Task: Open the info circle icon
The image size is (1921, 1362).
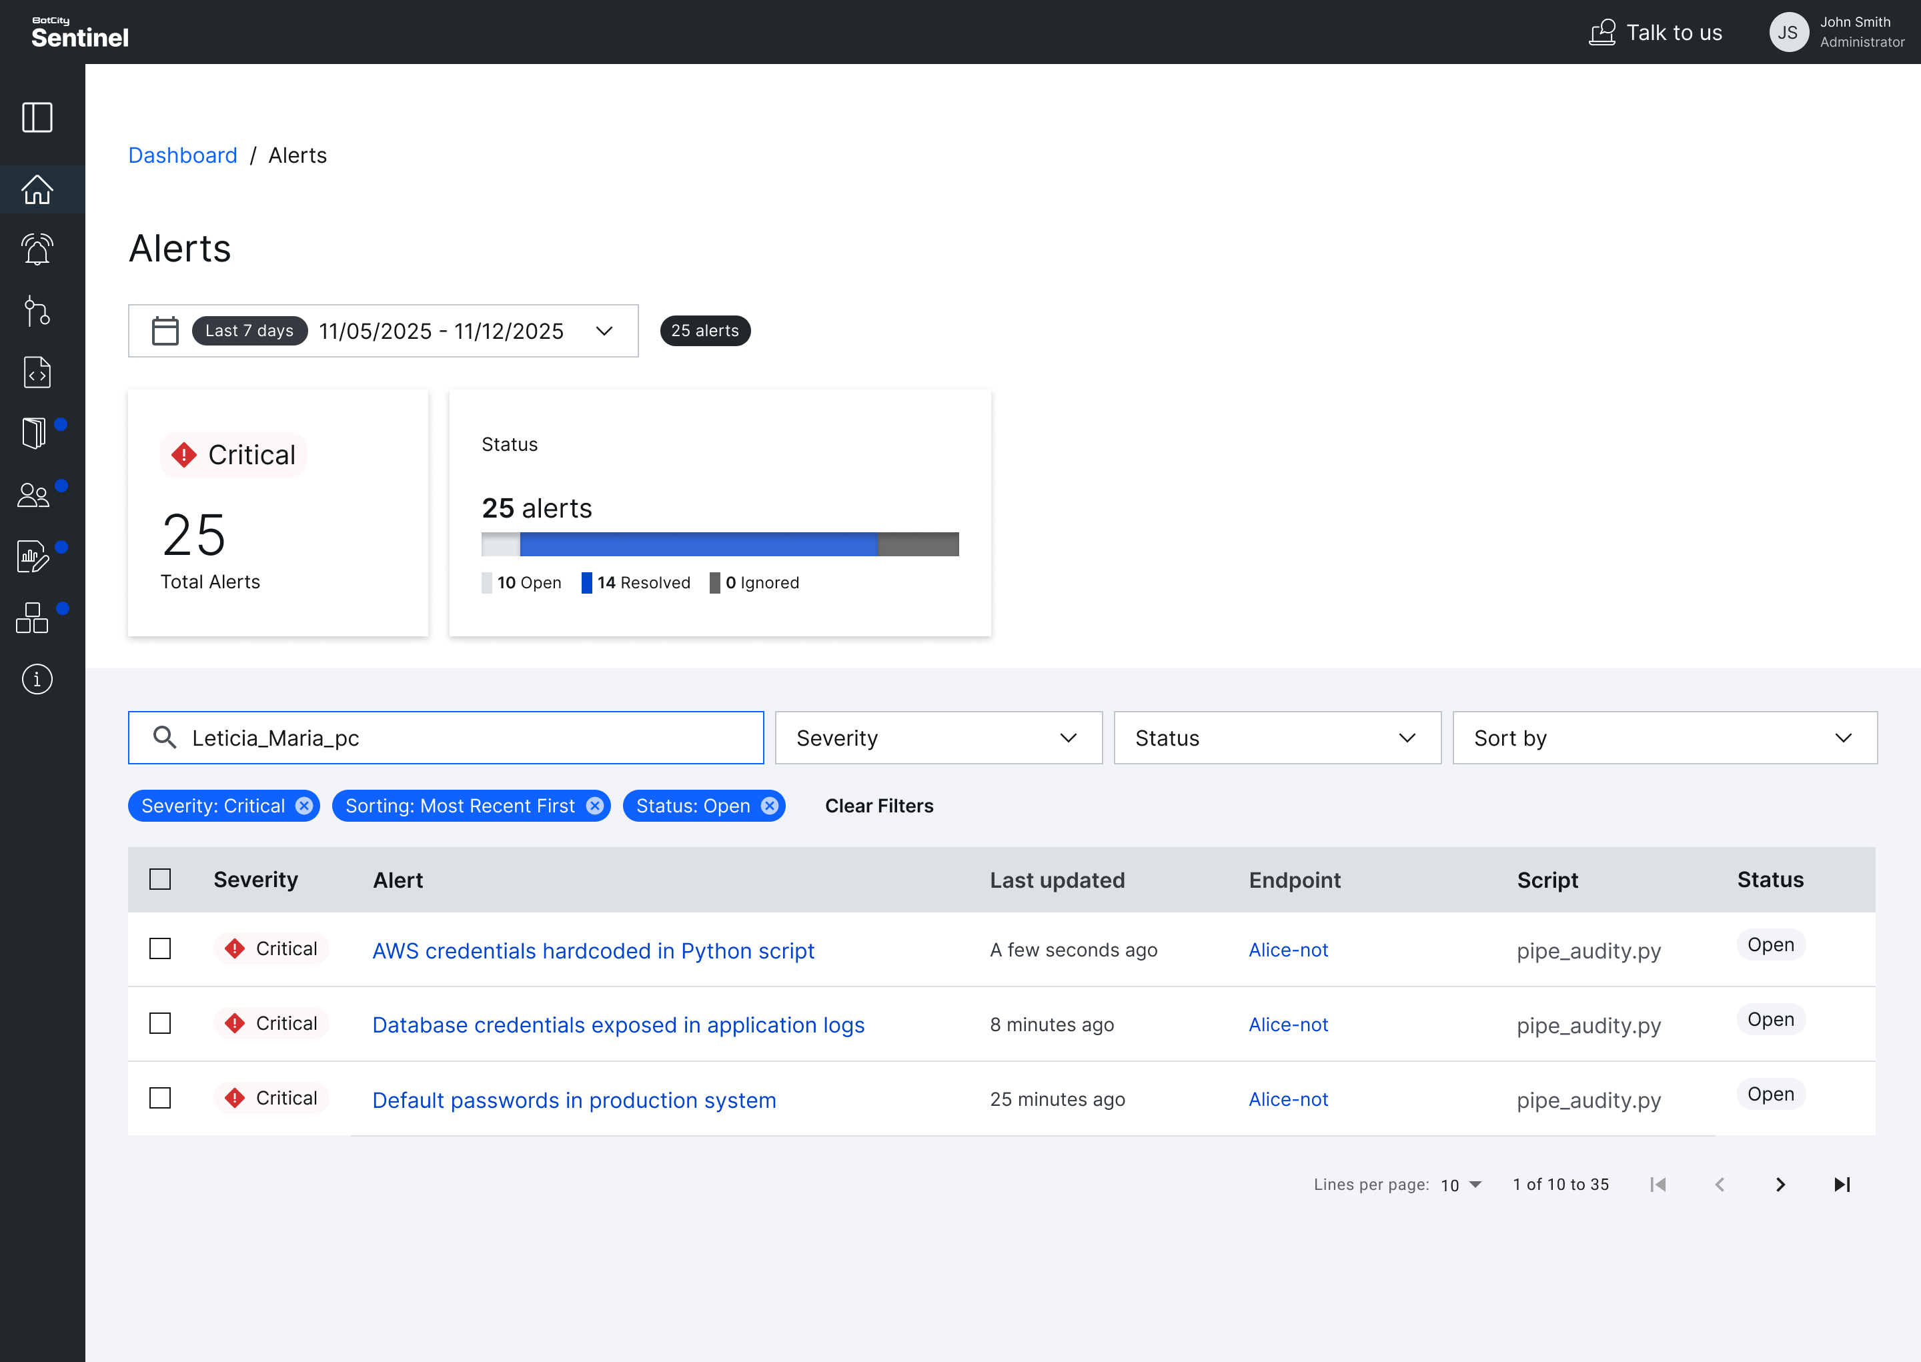Action: (x=37, y=678)
